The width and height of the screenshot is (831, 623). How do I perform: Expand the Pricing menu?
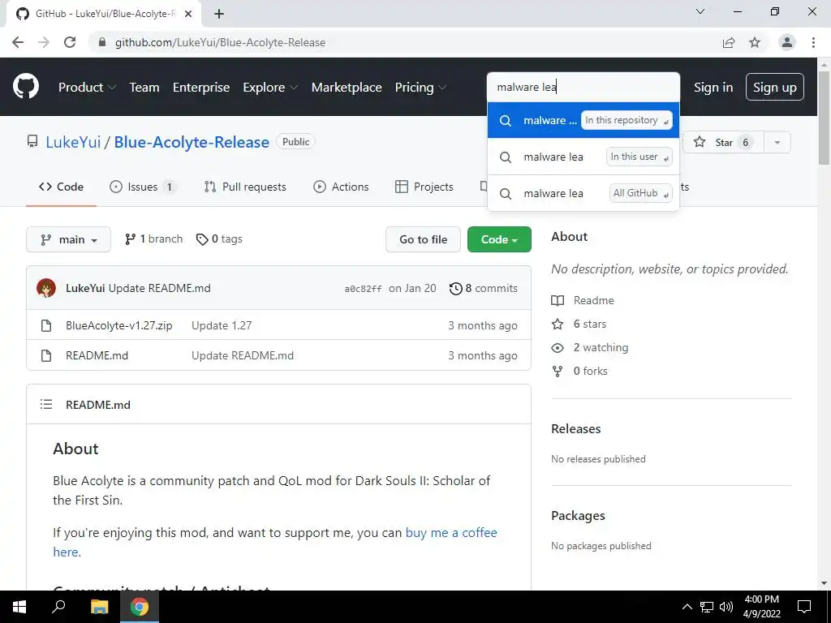421,88
